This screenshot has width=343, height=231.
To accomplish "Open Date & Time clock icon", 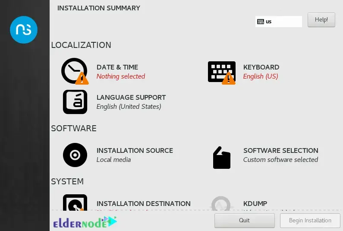I will (75, 71).
